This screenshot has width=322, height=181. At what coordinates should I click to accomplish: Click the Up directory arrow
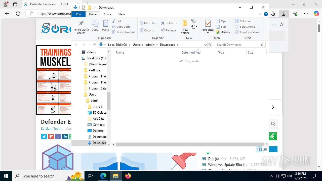(x=95, y=45)
